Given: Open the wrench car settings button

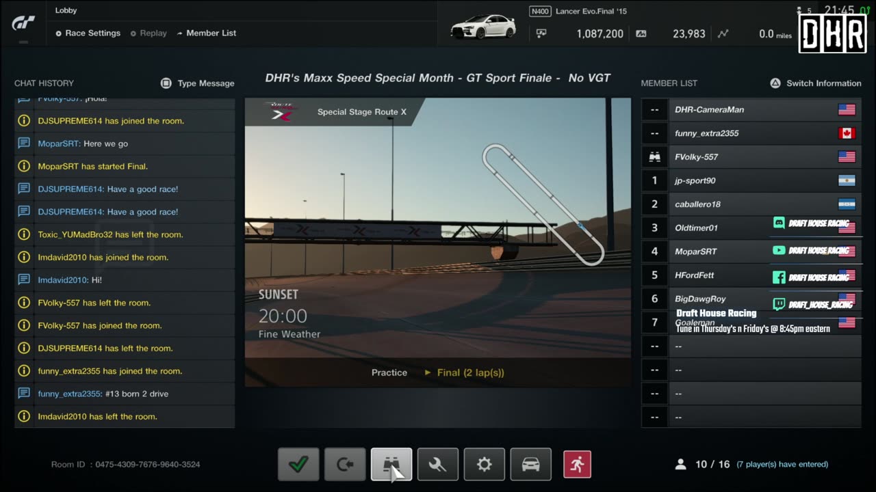Looking at the screenshot, I should pyautogui.click(x=438, y=465).
